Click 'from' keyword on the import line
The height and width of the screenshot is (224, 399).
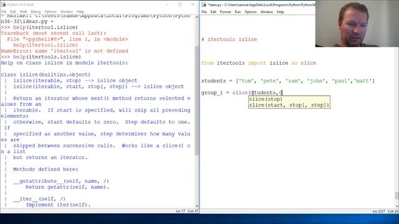click(208, 63)
